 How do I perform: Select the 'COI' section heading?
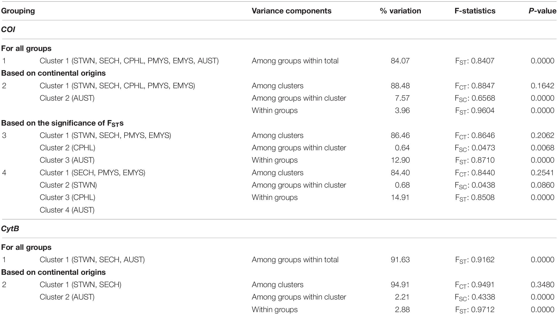pos(8,29)
